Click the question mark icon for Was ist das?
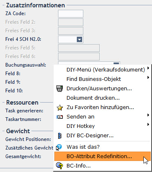The image size is (152, 172). tap(60, 147)
